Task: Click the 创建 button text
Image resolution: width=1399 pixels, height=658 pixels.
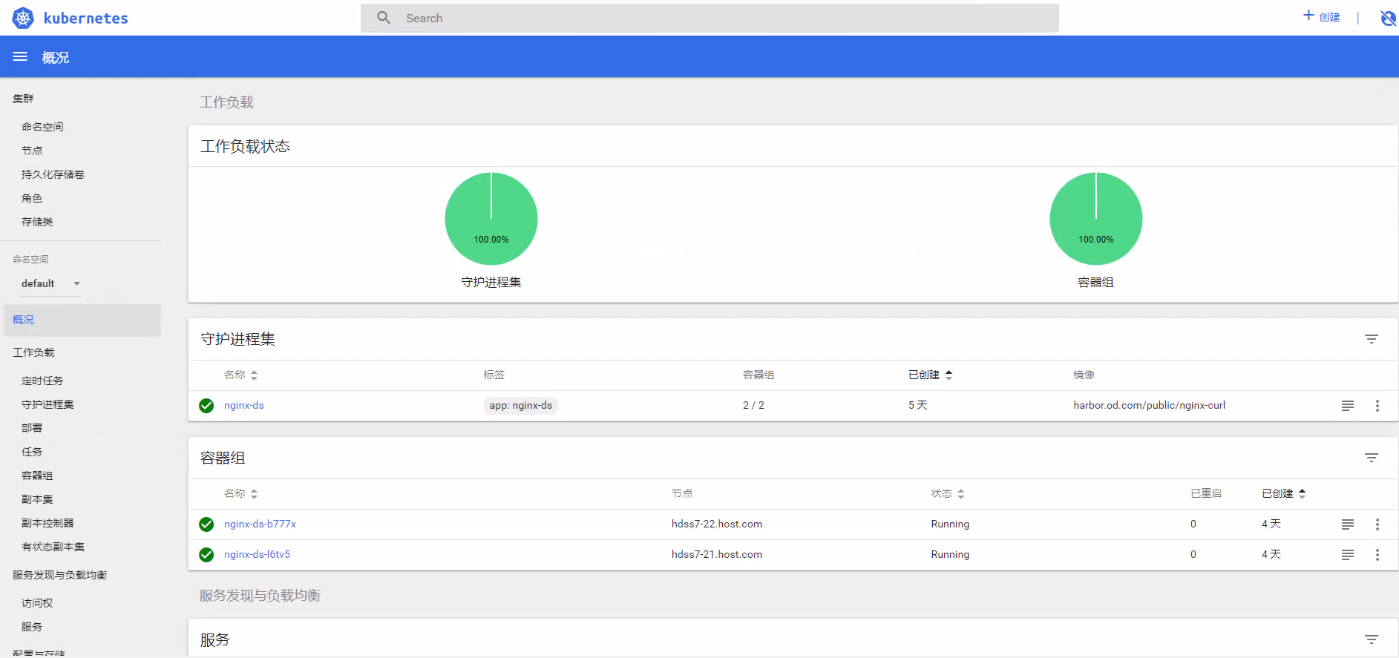Action: pos(1329,17)
